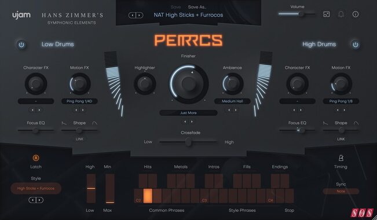Click next Low Drums Character FX arrow
This screenshot has height=220, width=377.
point(39,110)
